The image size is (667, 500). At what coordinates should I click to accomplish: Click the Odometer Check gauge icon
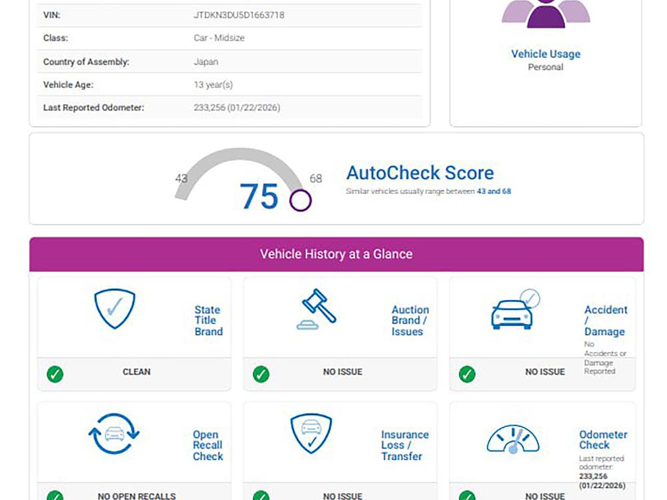(x=513, y=439)
